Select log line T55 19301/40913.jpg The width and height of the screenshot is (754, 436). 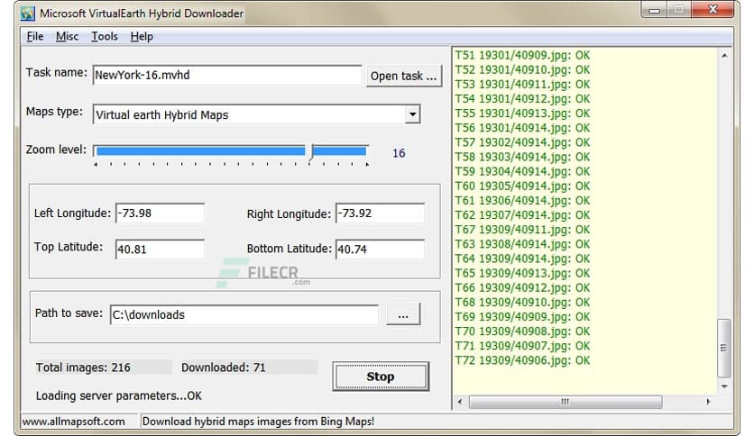tap(522, 114)
